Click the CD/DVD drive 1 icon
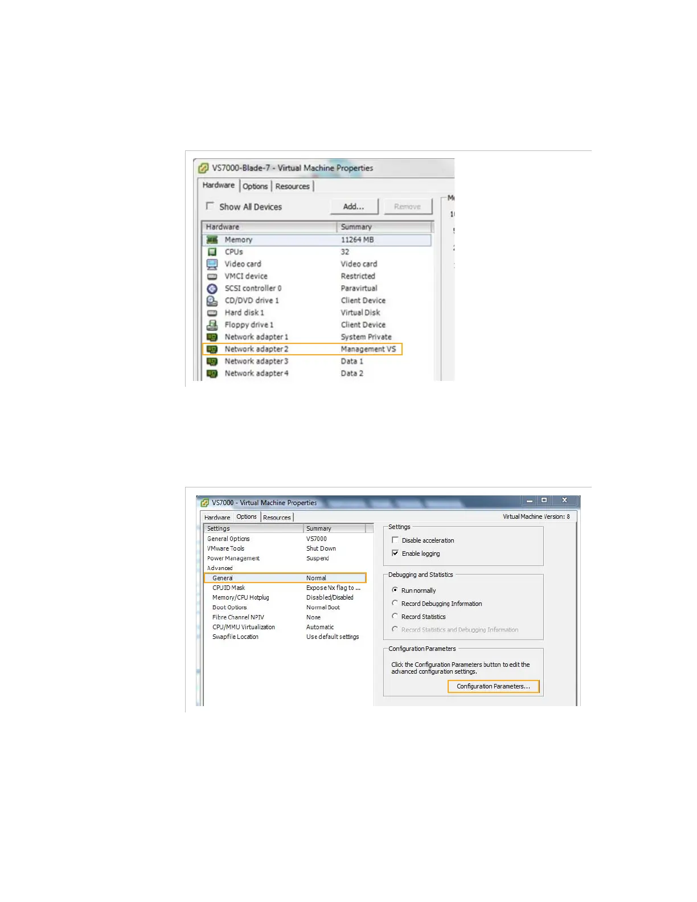This screenshot has height=902, width=697. pos(212,301)
